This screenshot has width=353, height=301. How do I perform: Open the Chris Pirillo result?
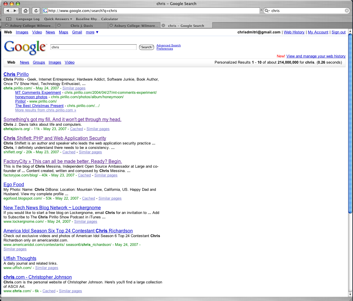[x=16, y=74]
